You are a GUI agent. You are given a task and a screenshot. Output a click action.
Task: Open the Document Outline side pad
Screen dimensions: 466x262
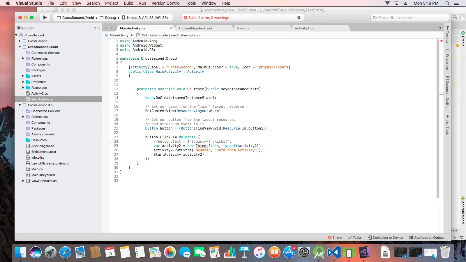point(447,92)
